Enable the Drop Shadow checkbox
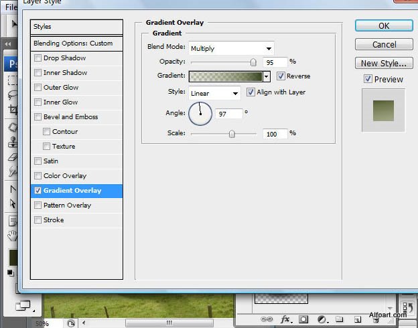 [38, 58]
